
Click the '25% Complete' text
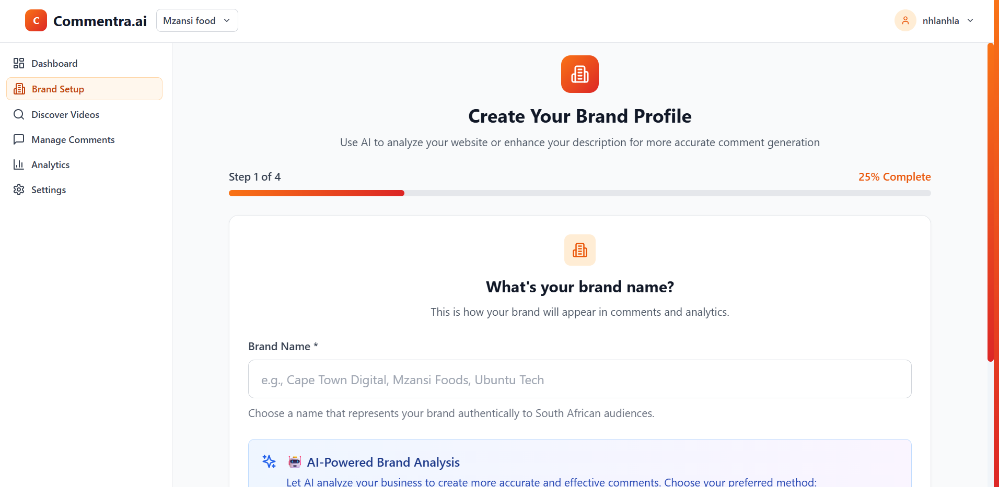coord(895,177)
